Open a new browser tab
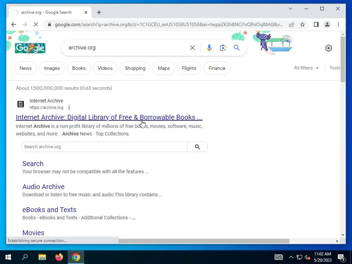 click(99, 12)
